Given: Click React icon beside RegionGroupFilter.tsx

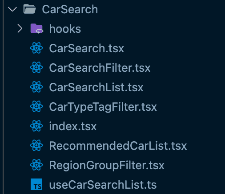Looking at the screenshot, I should click(x=36, y=165).
